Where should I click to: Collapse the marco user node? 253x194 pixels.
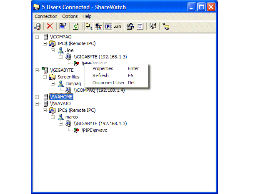click(53, 117)
